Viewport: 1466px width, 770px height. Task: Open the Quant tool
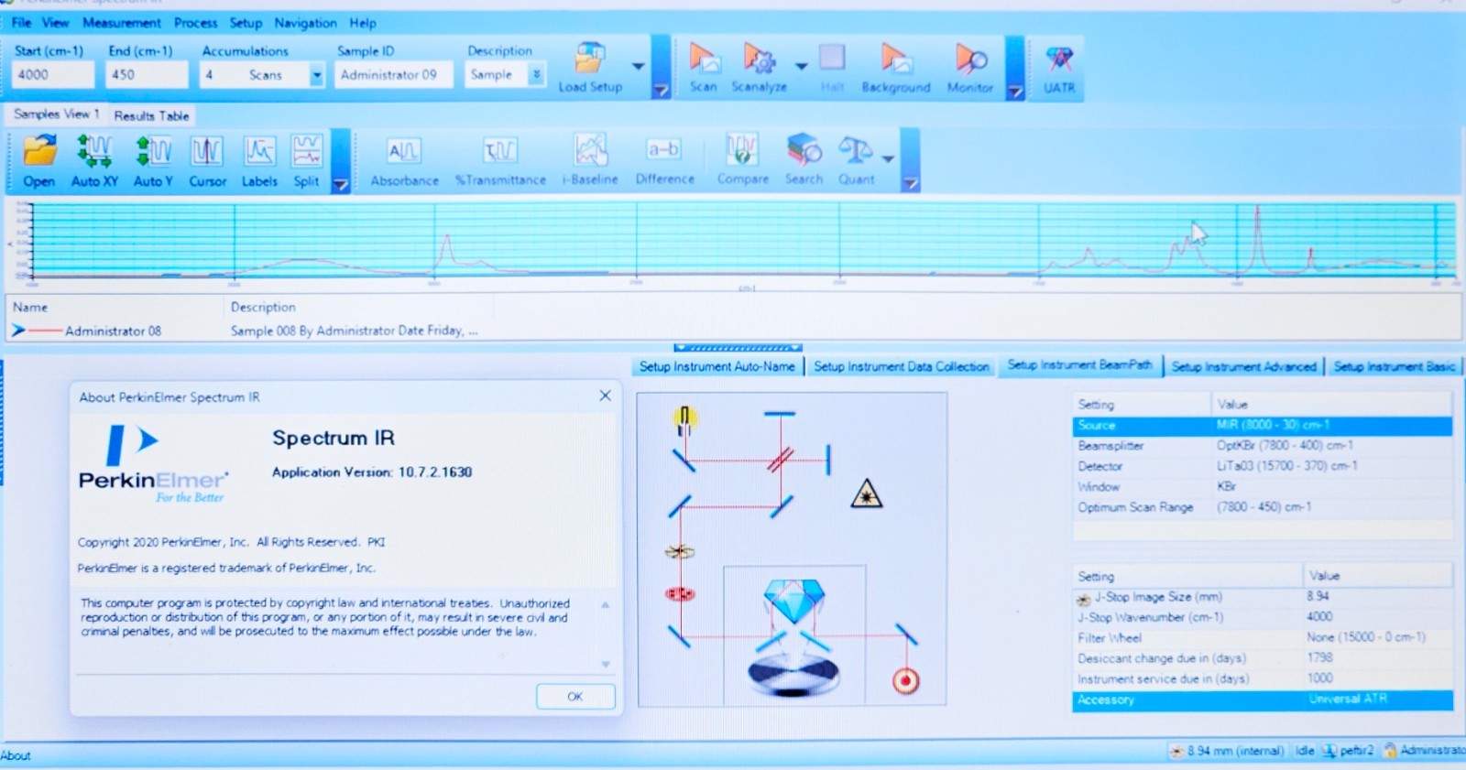pyautogui.click(x=856, y=160)
